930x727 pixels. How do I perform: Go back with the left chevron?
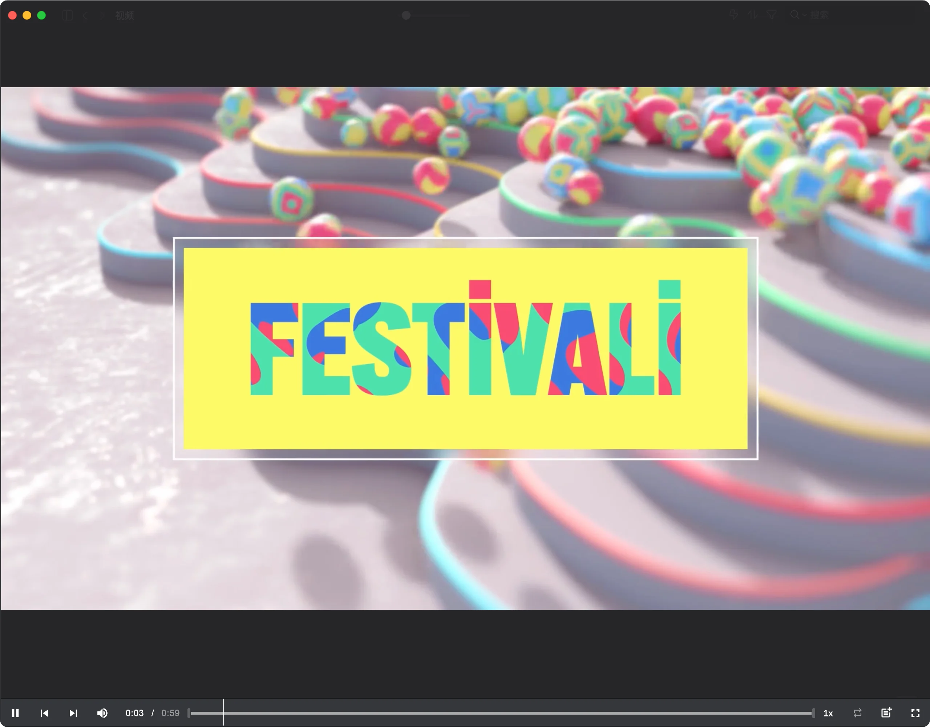[85, 16]
